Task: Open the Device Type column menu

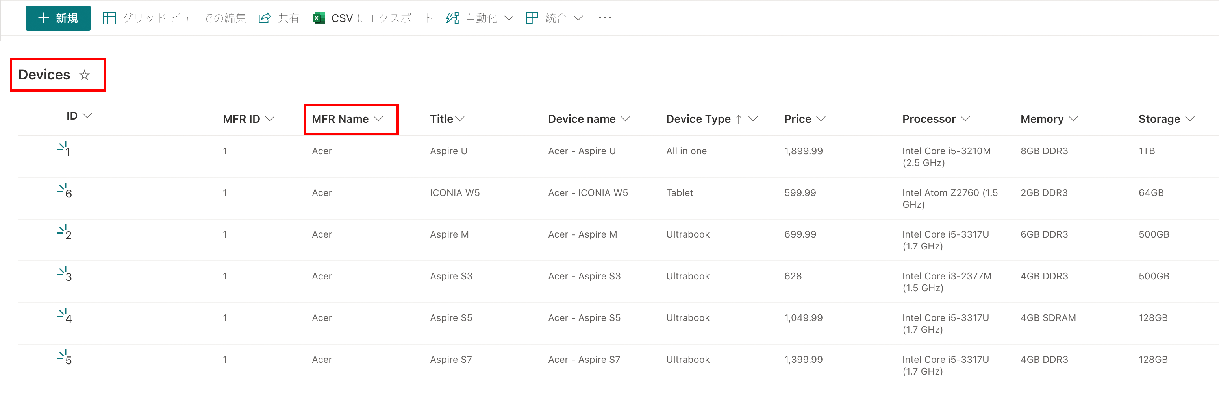Action: tap(753, 119)
